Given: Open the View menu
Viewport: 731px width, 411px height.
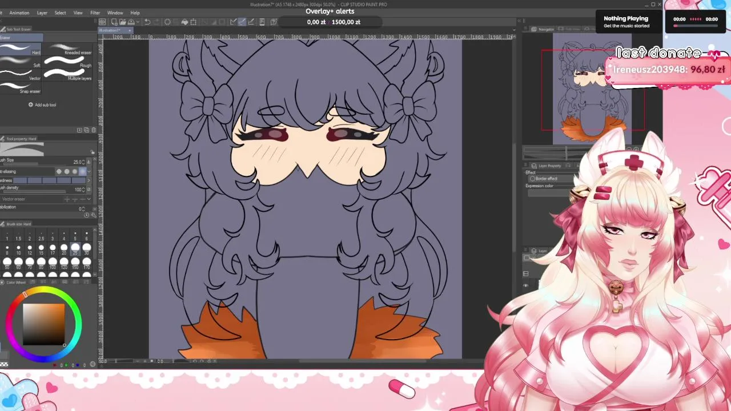Looking at the screenshot, I should (x=78, y=13).
